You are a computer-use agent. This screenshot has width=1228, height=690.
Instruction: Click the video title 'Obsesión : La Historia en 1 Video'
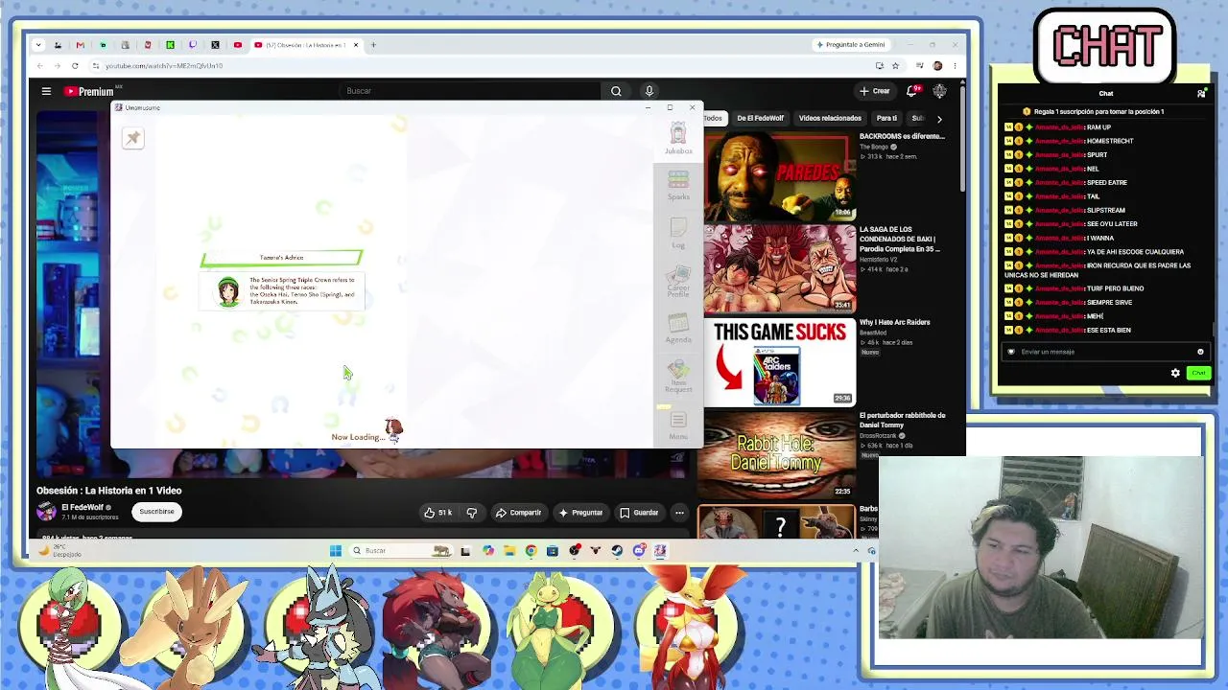(109, 491)
